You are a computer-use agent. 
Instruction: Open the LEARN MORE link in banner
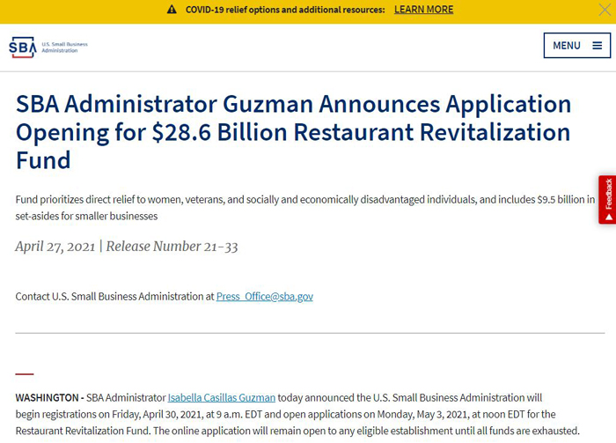[x=423, y=10]
